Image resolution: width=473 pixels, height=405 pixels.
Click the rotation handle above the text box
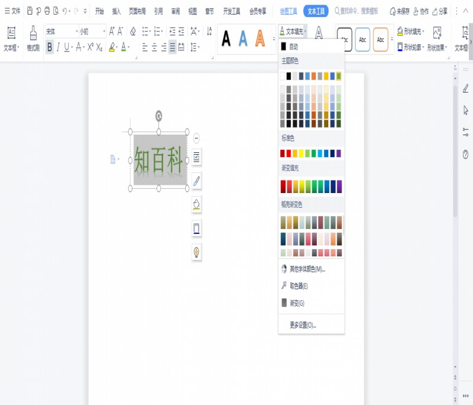tap(158, 116)
